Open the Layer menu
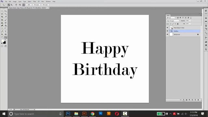 20,1
